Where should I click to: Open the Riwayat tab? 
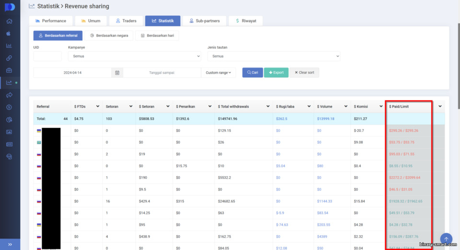click(245, 21)
